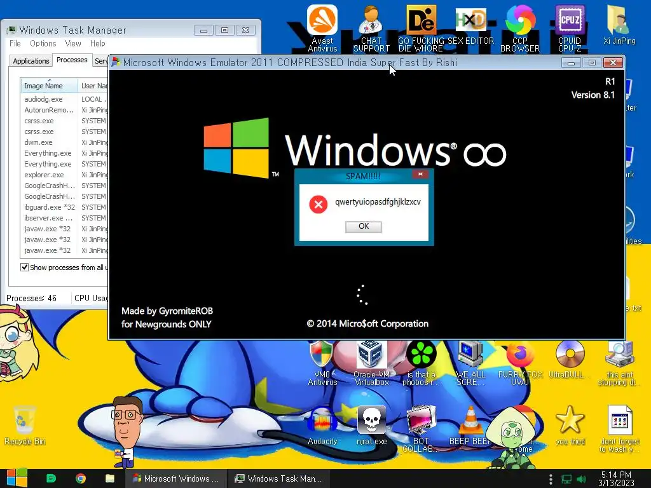This screenshot has height=488, width=651.
Task: Open the VMO Antivirus shield icon
Action: click(x=322, y=363)
